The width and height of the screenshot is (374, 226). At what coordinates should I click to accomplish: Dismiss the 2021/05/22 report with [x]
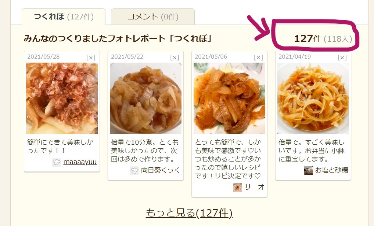click(x=175, y=58)
